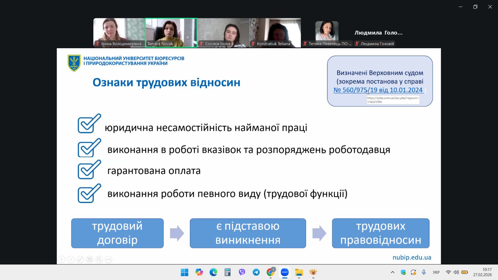Open Viber from the taskbar
Viewport: 498px width, 280px height.
click(x=242, y=272)
